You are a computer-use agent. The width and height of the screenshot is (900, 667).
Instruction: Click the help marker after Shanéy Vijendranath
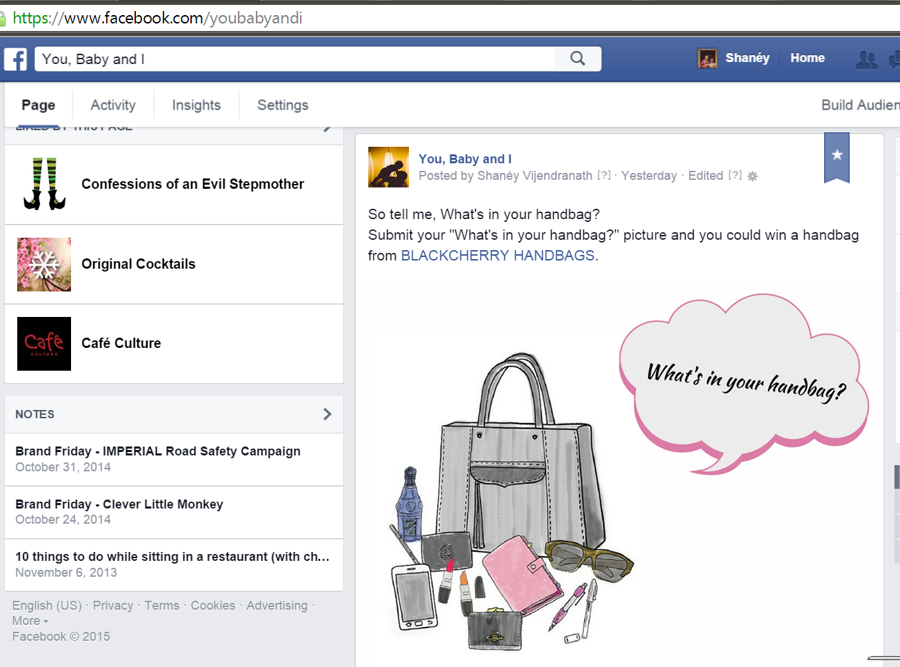pos(604,175)
